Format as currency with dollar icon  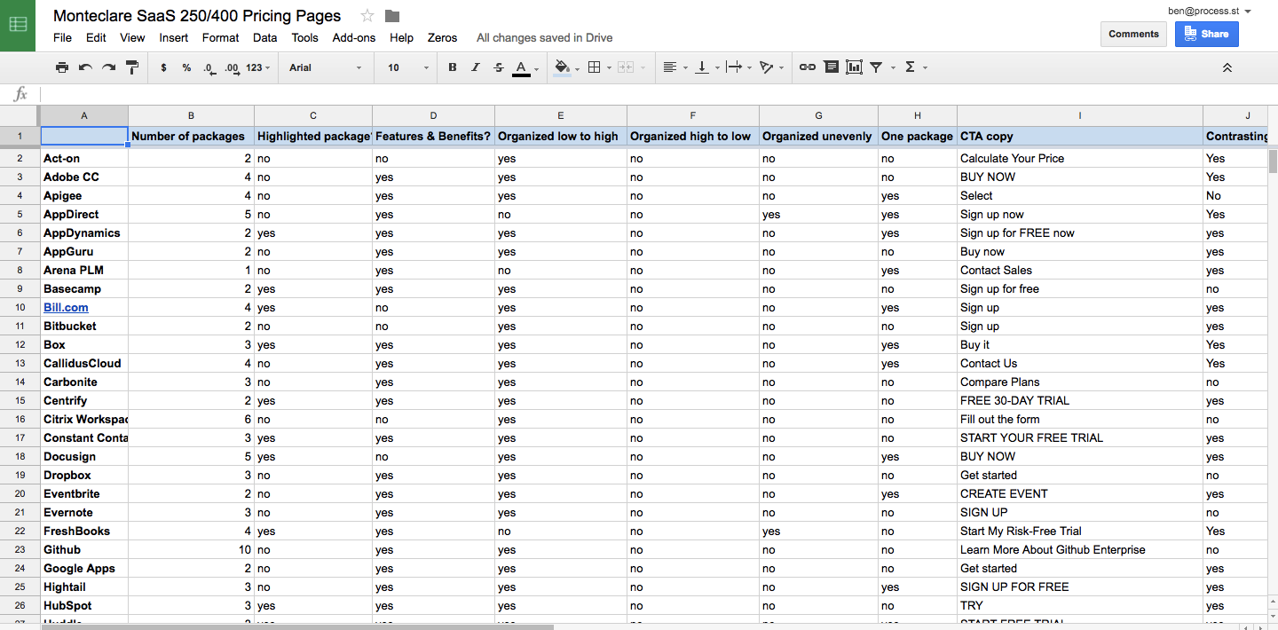pyautogui.click(x=163, y=67)
